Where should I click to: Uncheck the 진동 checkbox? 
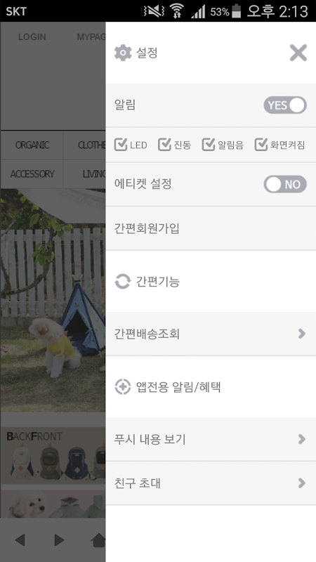(164, 145)
